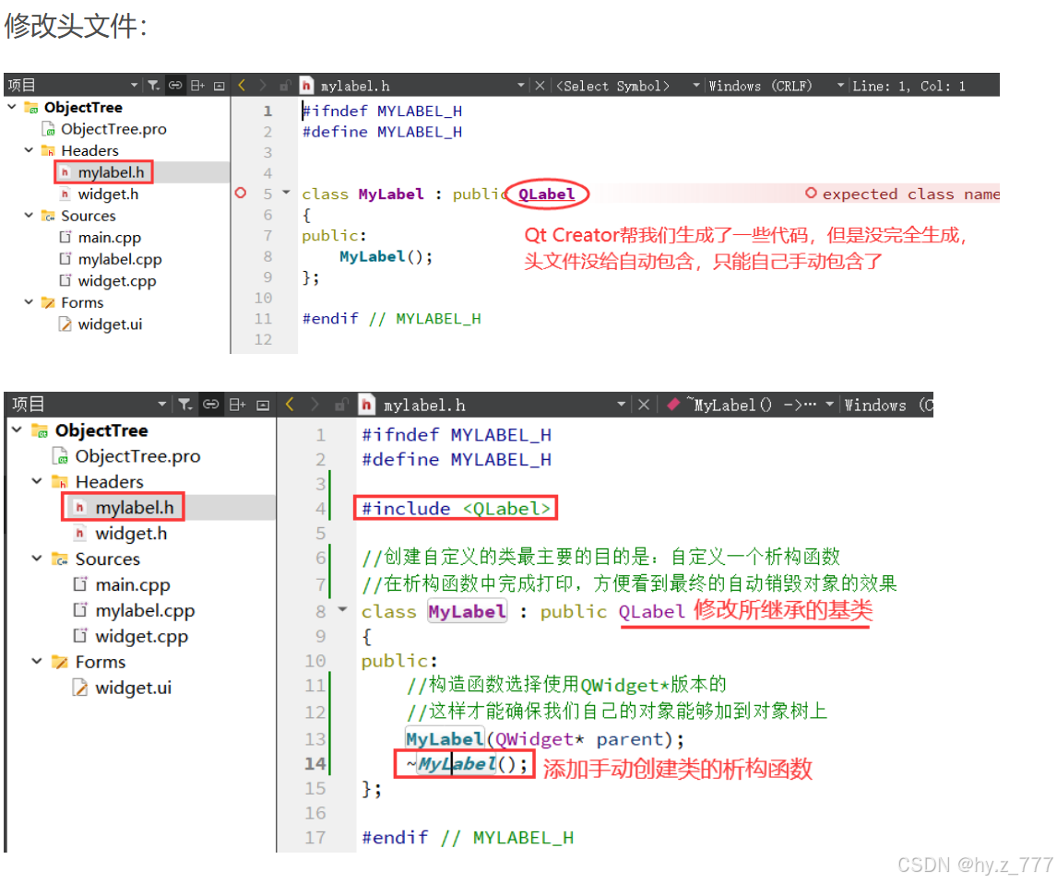Click link-sync icon in bottom project panel

point(211,404)
